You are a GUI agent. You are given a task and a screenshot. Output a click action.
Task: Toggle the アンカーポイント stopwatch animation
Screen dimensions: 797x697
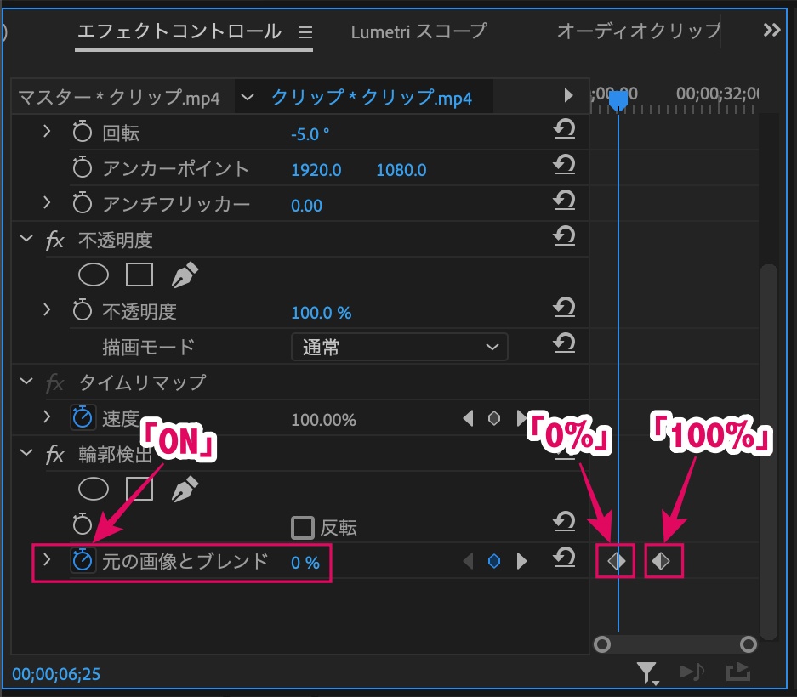click(x=82, y=167)
